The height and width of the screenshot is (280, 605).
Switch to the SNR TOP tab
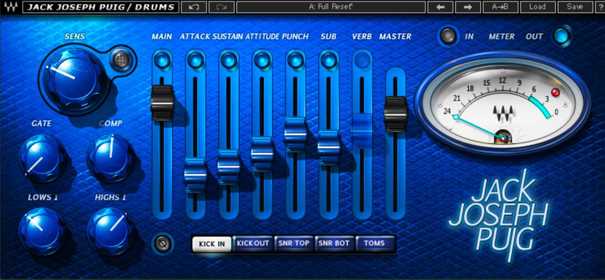[x=294, y=244]
